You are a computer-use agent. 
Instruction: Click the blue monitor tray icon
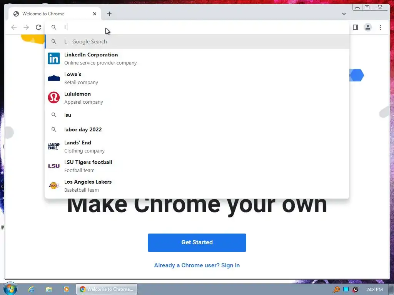click(346, 289)
